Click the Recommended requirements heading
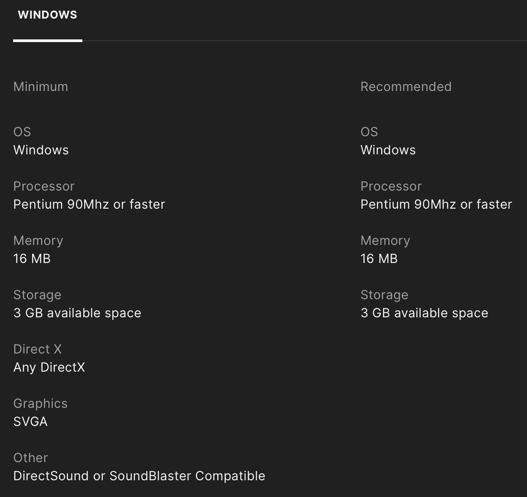527x497 pixels. coord(406,86)
